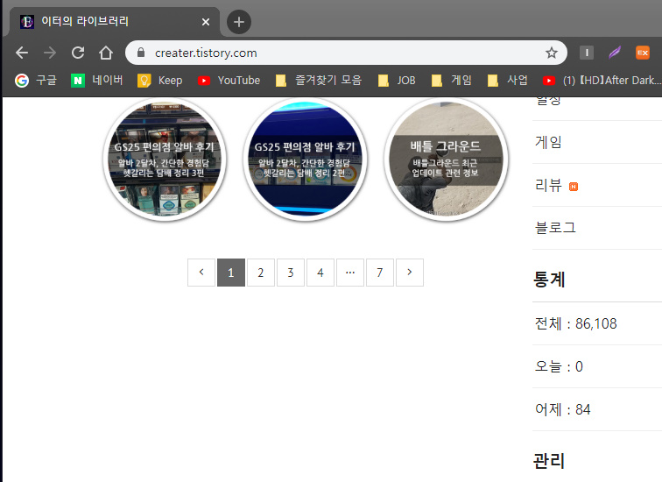Click the 통계 sidebar heading
The height and width of the screenshot is (482, 662).
549,280
